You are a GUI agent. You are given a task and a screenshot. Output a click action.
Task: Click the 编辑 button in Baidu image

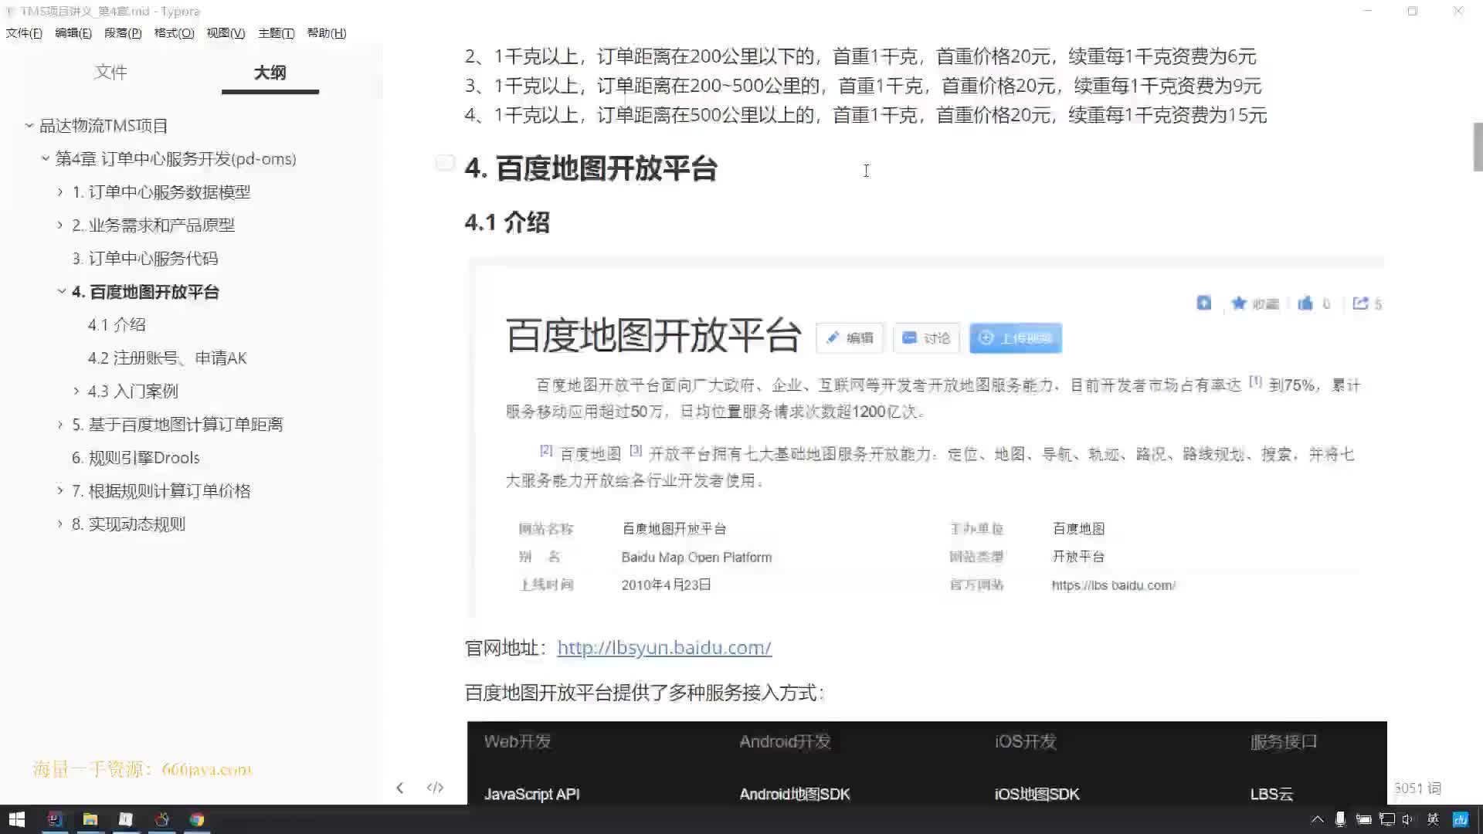pos(850,337)
